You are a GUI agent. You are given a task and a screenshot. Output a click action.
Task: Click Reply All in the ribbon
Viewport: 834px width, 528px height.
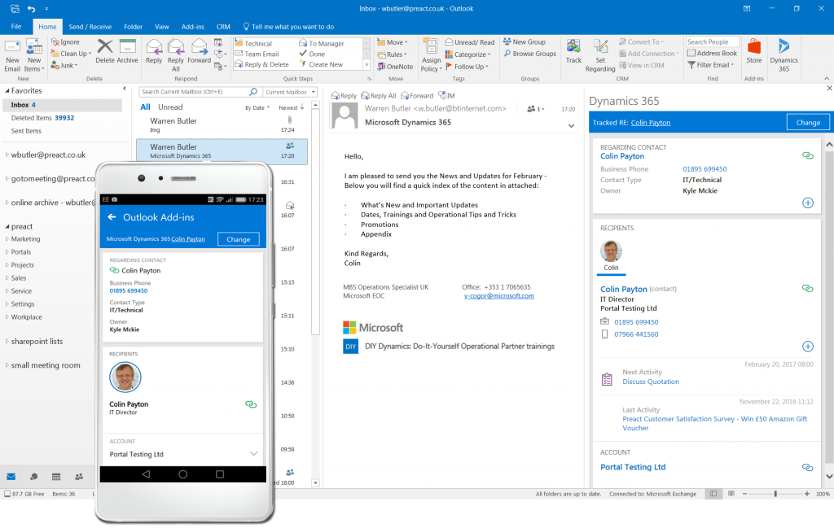(x=176, y=55)
